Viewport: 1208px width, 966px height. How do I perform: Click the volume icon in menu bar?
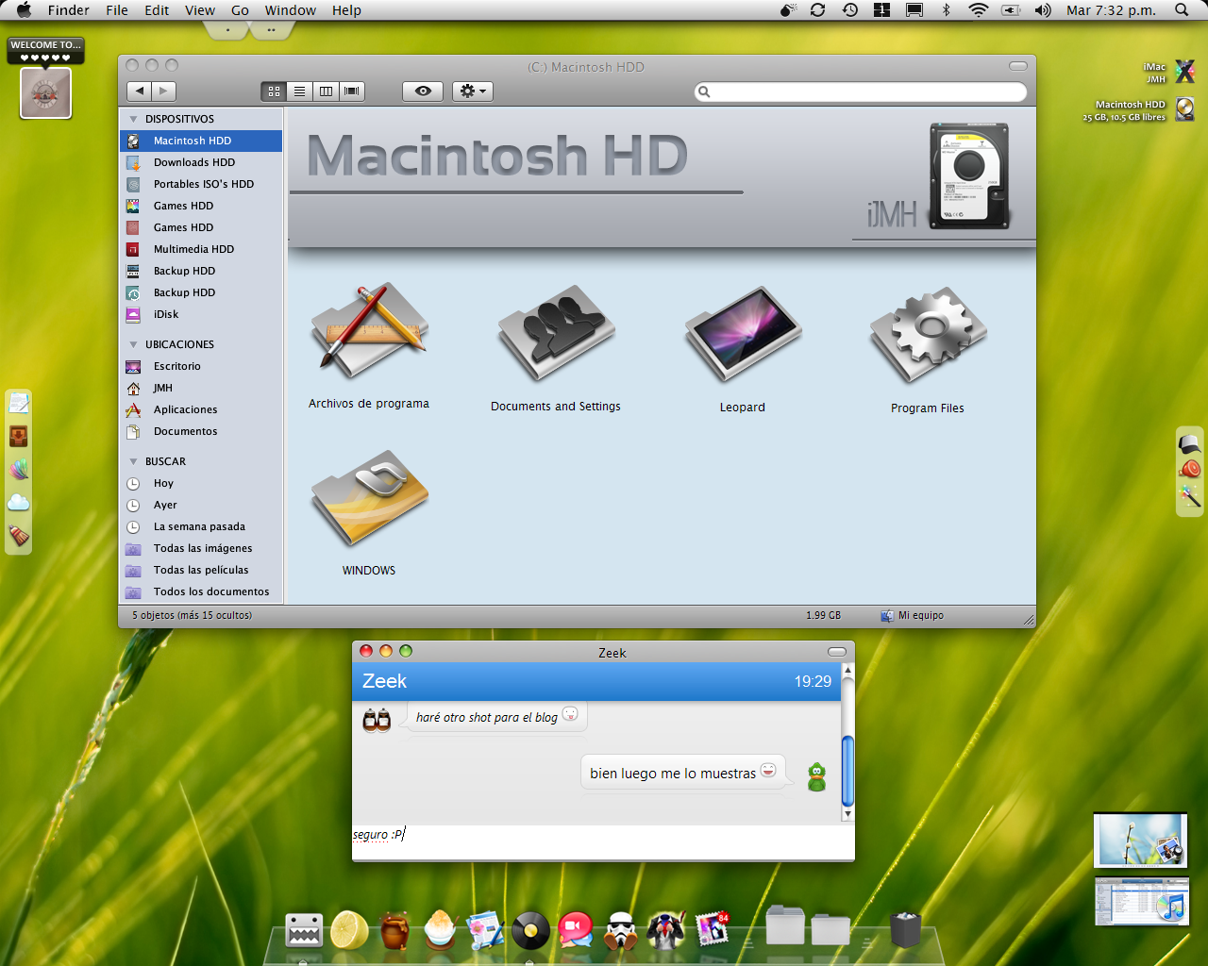click(1043, 10)
